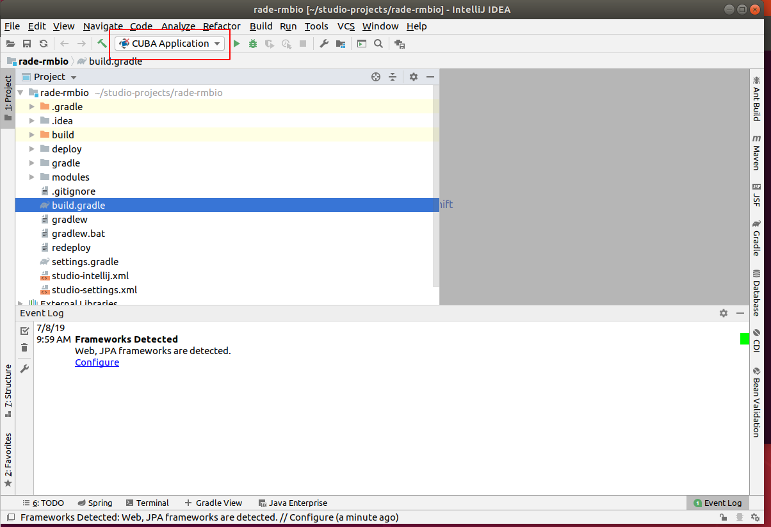Open the Ant Build side panel
Image resolution: width=771 pixels, height=527 pixels.
click(x=756, y=100)
